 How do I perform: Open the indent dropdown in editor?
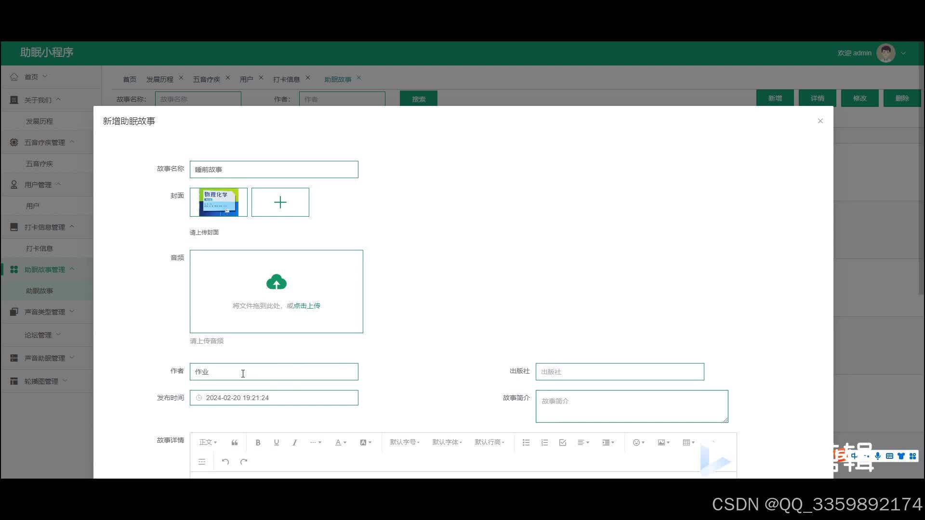coord(608,442)
